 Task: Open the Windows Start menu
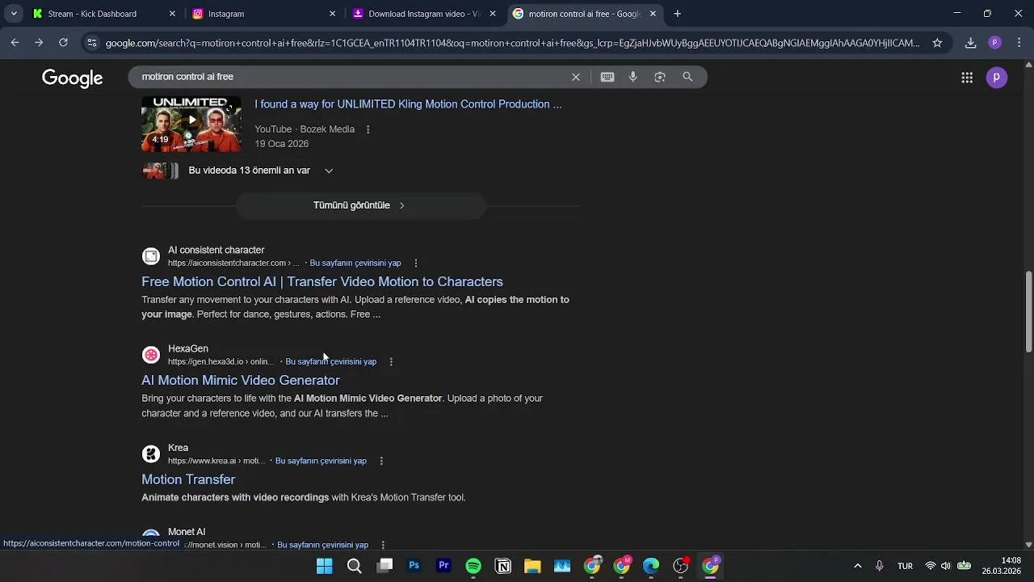pyautogui.click(x=325, y=566)
